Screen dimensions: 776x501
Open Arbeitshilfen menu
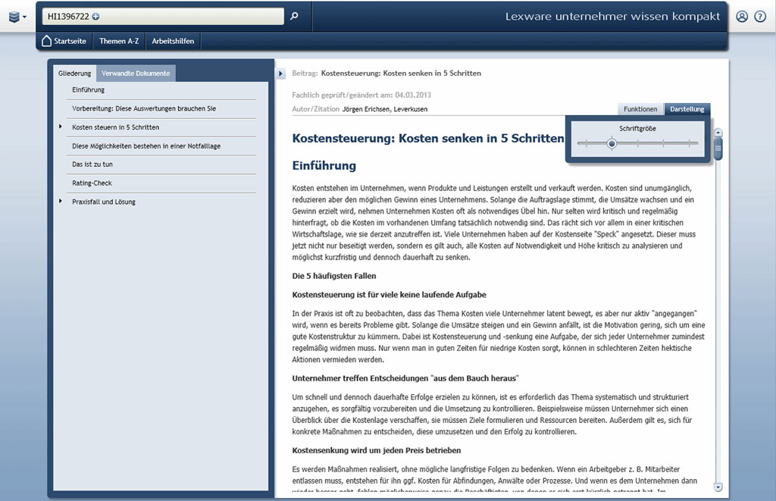[173, 41]
